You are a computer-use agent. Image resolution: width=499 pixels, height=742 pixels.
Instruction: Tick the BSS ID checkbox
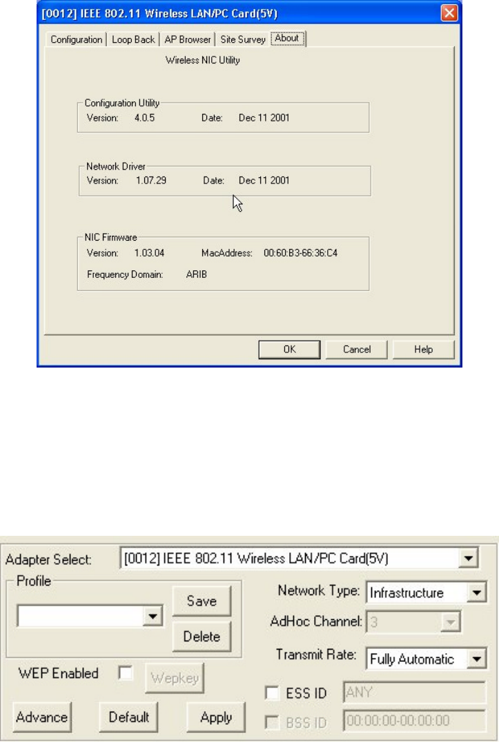click(x=272, y=723)
